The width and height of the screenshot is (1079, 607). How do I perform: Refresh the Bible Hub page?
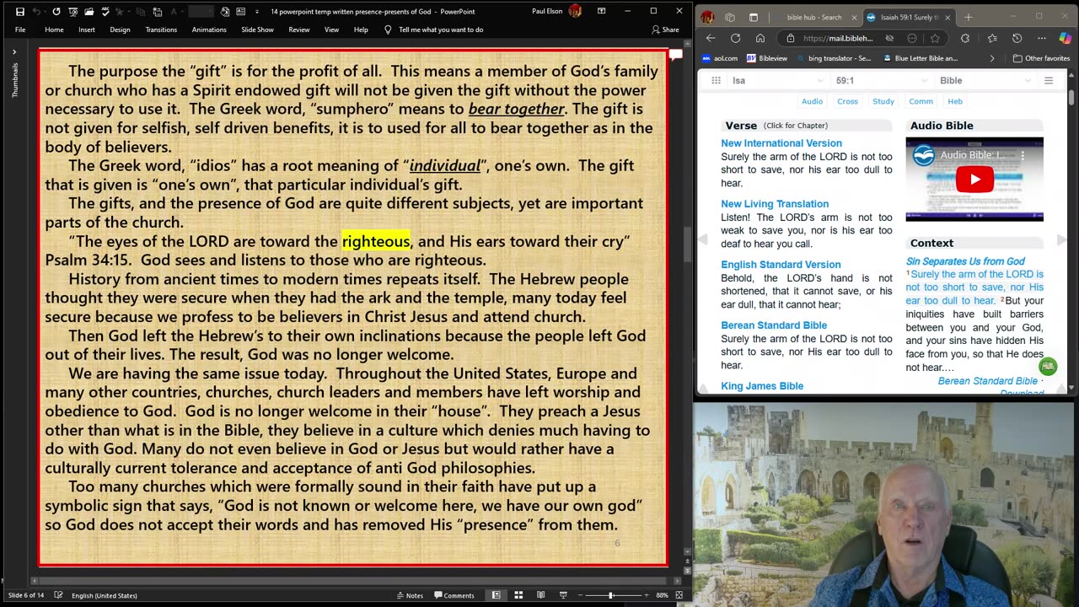(x=735, y=38)
